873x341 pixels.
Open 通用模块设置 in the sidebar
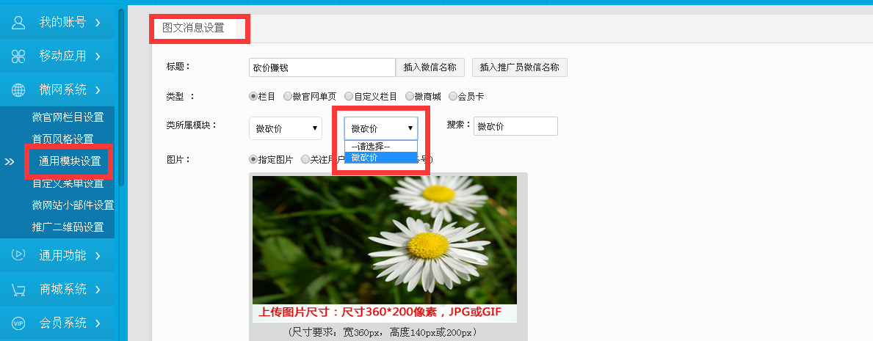70,161
